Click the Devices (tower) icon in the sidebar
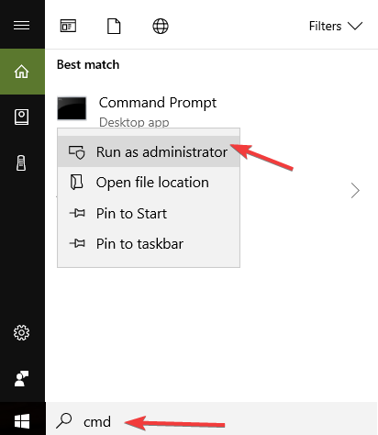Viewport: 378px width, 435px height. point(21,163)
